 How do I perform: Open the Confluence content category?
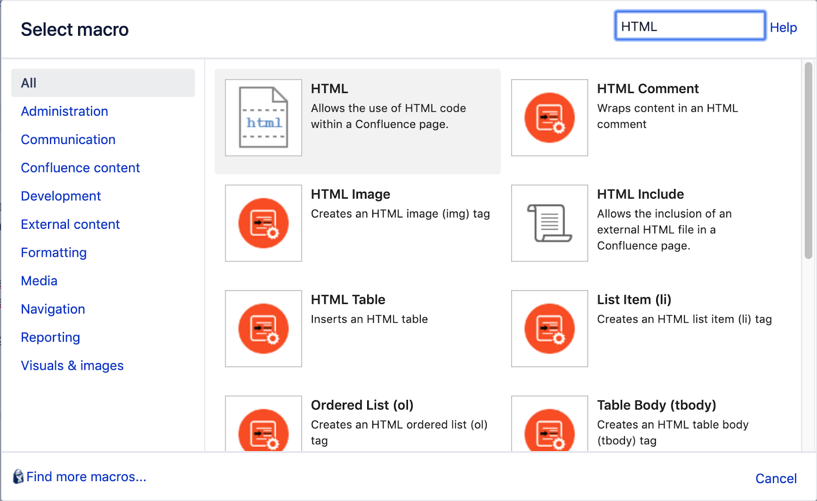pos(80,168)
